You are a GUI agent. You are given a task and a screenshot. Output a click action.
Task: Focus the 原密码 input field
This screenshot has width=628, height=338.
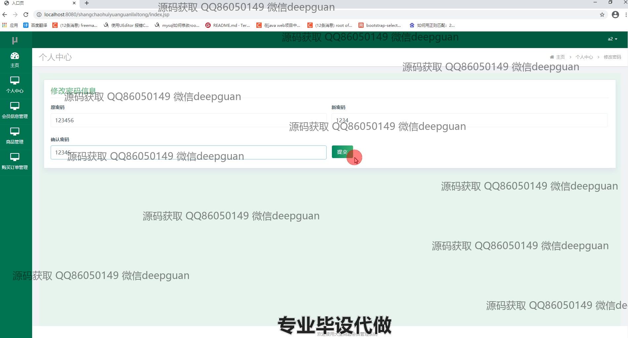coord(188,120)
